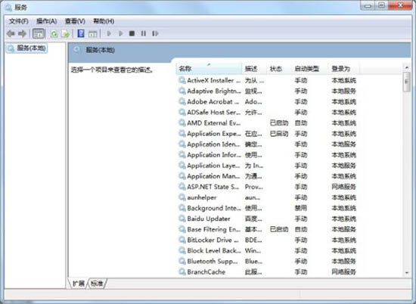This screenshot has width=416, height=304.
Task: Switch to the 扩展 tab
Action: pyautogui.click(x=79, y=284)
